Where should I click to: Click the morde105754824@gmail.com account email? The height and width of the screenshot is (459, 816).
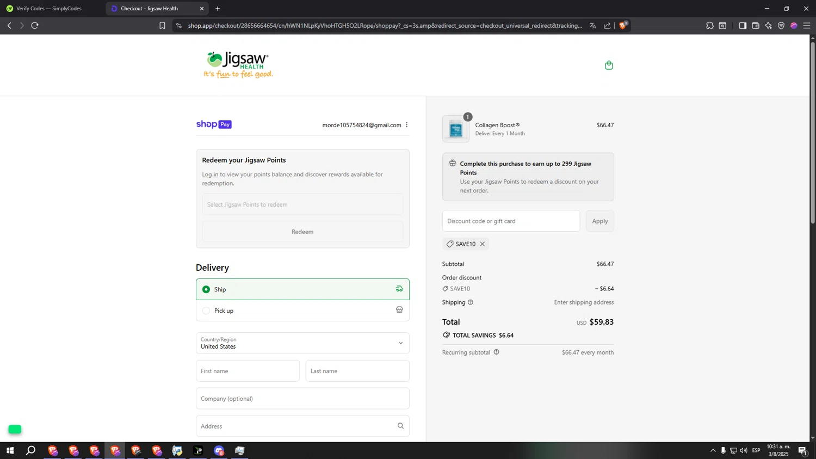pyautogui.click(x=362, y=125)
